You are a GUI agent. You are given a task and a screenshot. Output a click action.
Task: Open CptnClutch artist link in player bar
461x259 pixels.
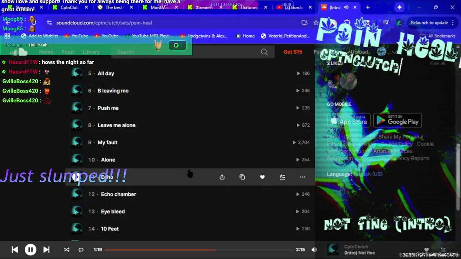pyautogui.click(x=356, y=247)
